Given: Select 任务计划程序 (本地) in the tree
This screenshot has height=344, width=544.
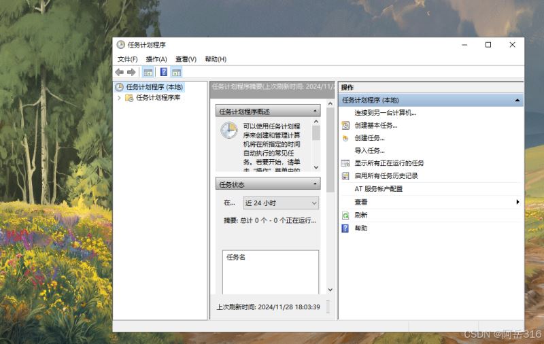Looking at the screenshot, I should coord(154,87).
